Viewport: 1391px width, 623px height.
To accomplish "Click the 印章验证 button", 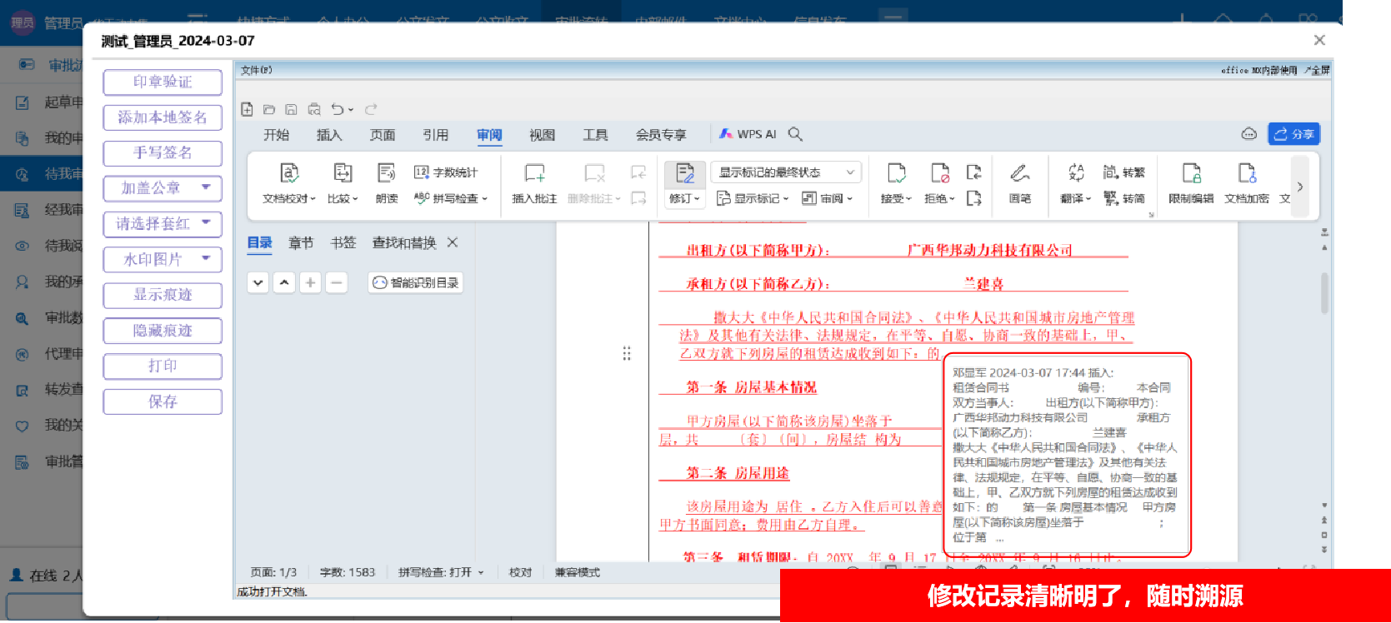I will tap(163, 82).
